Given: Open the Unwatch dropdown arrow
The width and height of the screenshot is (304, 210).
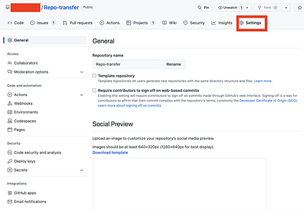Looking at the screenshot, I should tap(247, 8).
